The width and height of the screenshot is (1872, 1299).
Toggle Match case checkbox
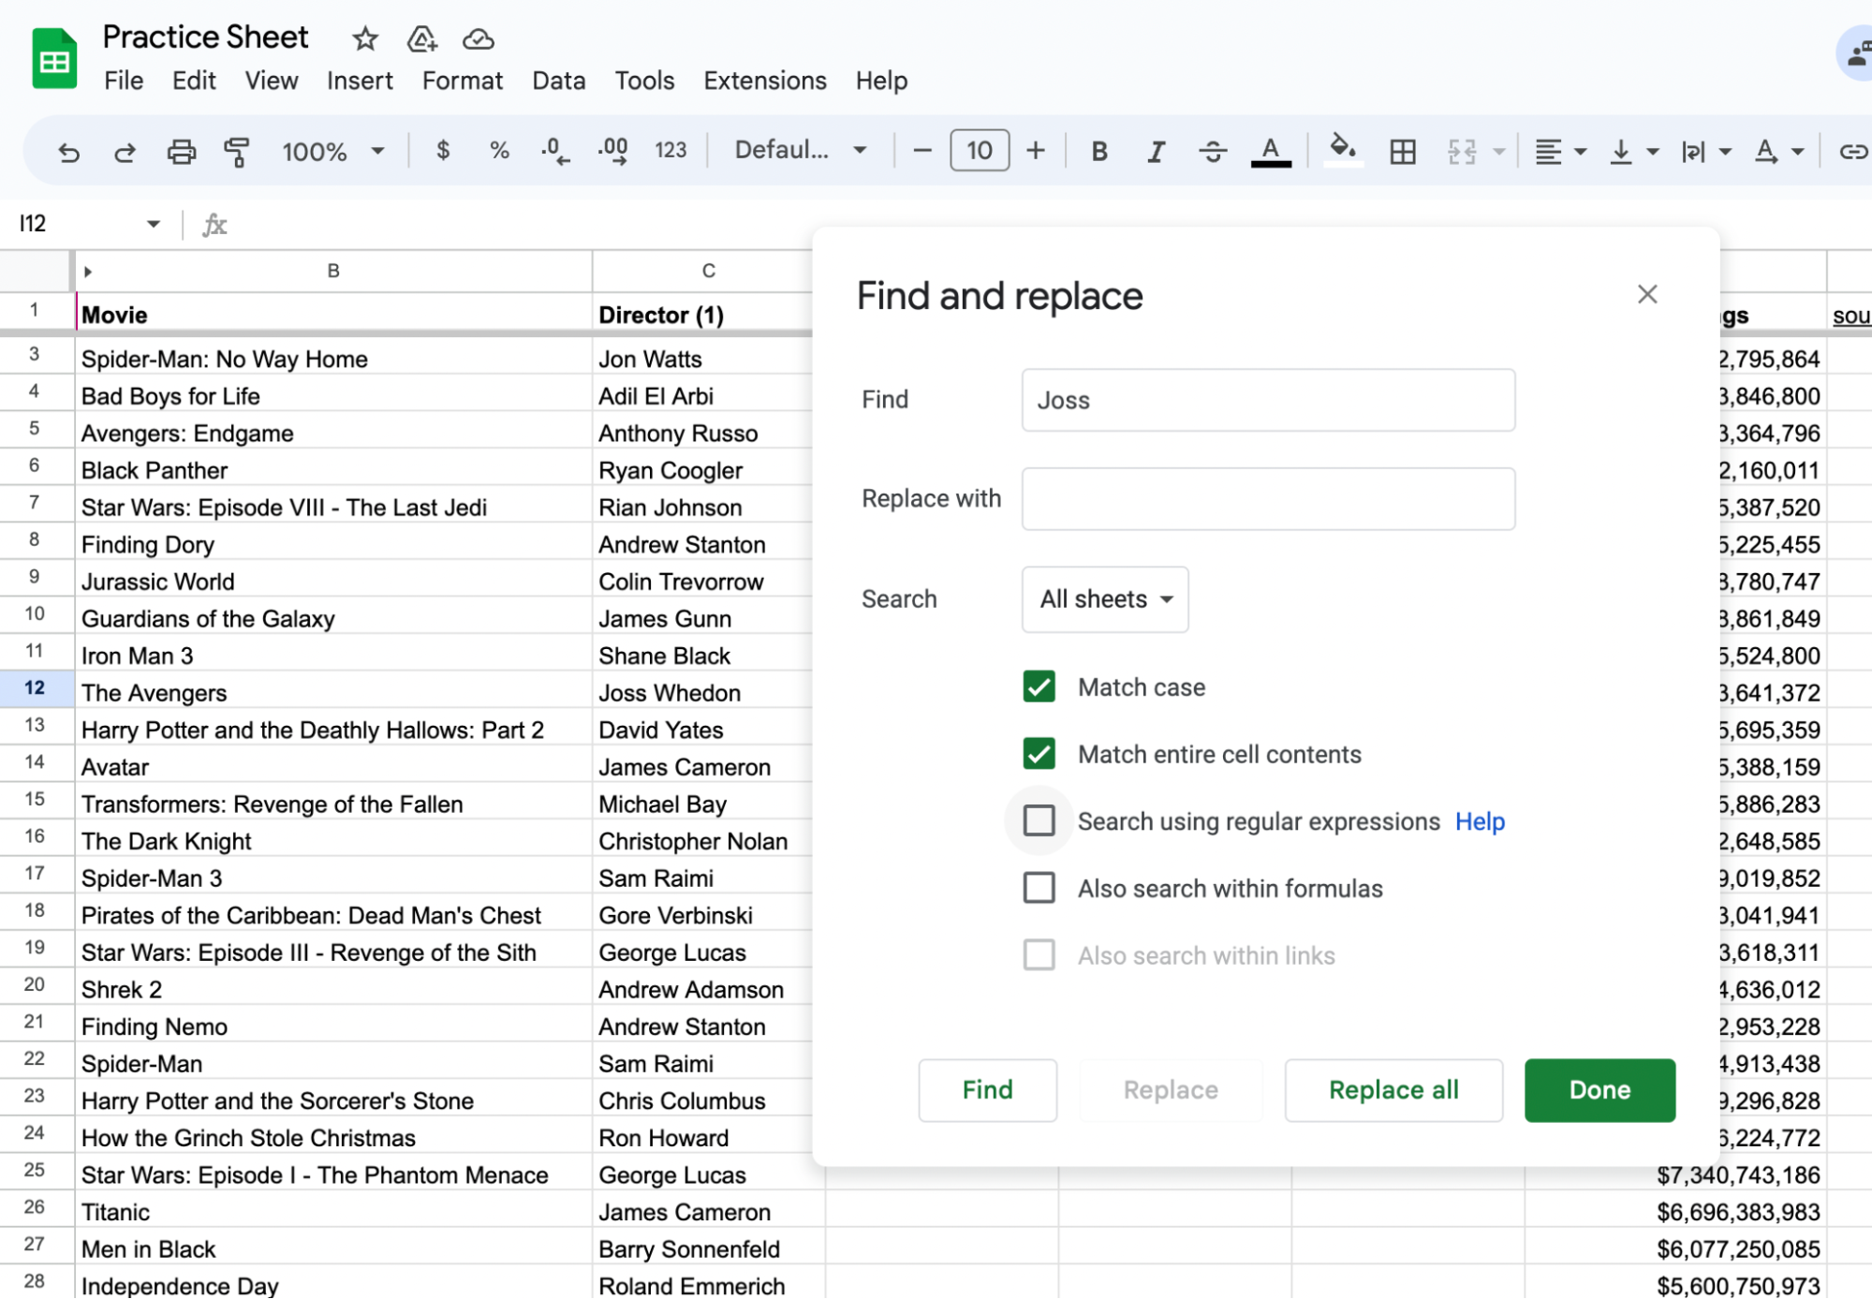coord(1039,687)
